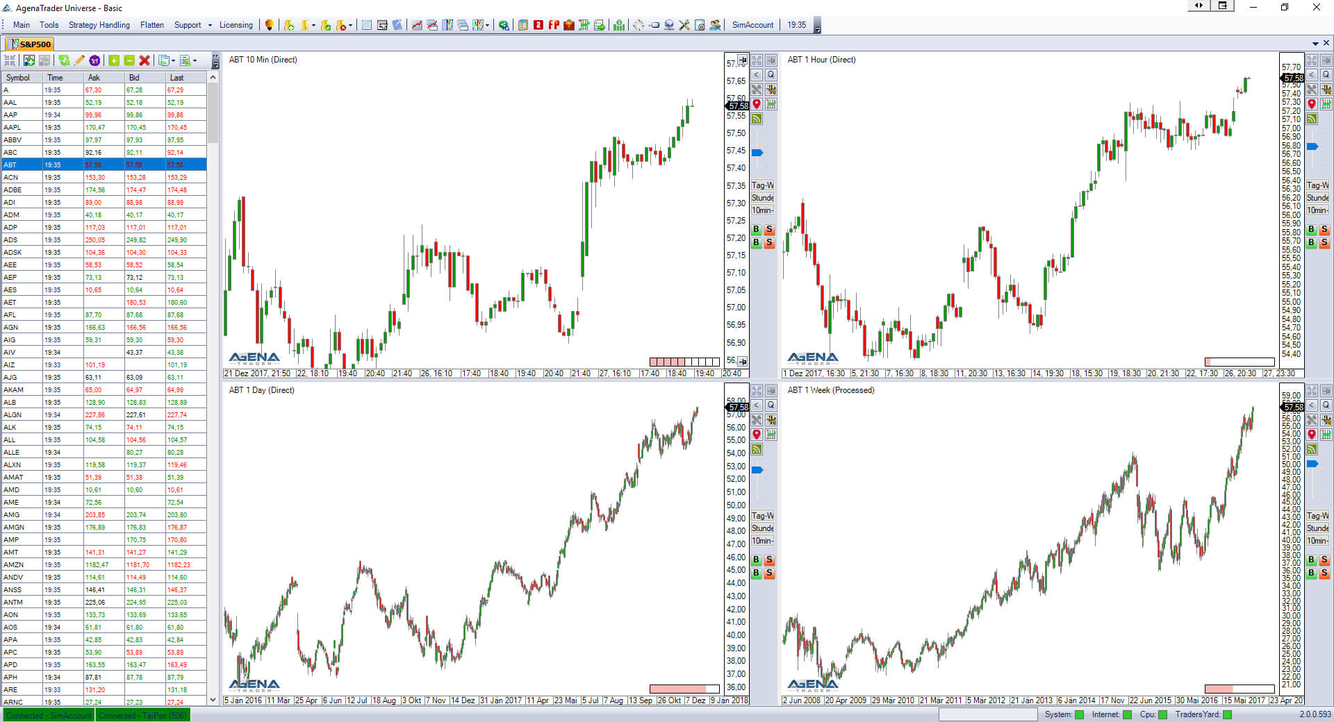Screen dimensions: 1334x722
Task: Open dropdown beside the export icon in list toolbar
Action: (x=195, y=61)
